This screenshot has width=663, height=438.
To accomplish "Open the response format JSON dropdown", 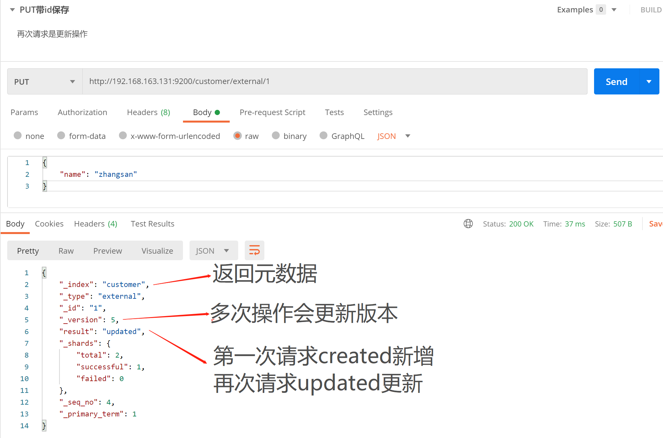I will tap(213, 251).
